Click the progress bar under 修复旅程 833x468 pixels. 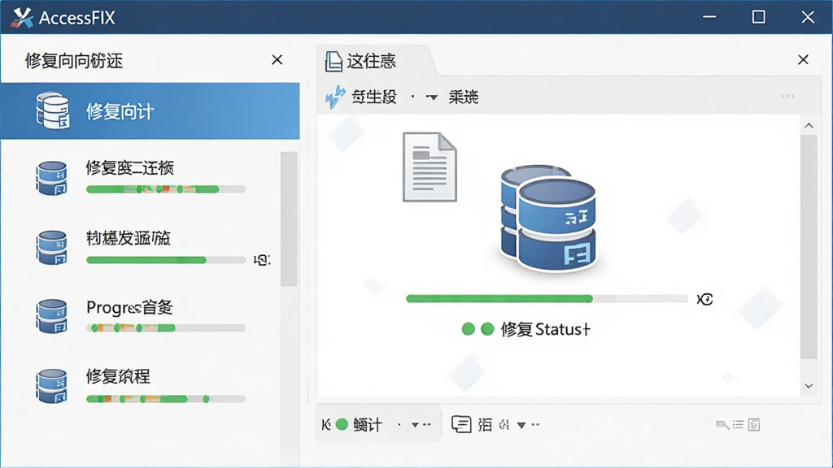[166, 399]
